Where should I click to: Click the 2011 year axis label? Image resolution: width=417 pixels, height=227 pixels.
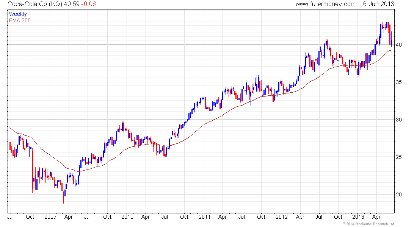point(204,217)
